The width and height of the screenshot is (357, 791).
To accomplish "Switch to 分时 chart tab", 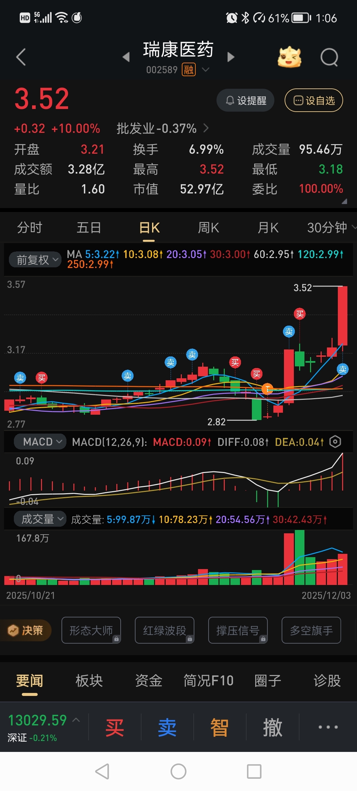I will tap(30, 228).
